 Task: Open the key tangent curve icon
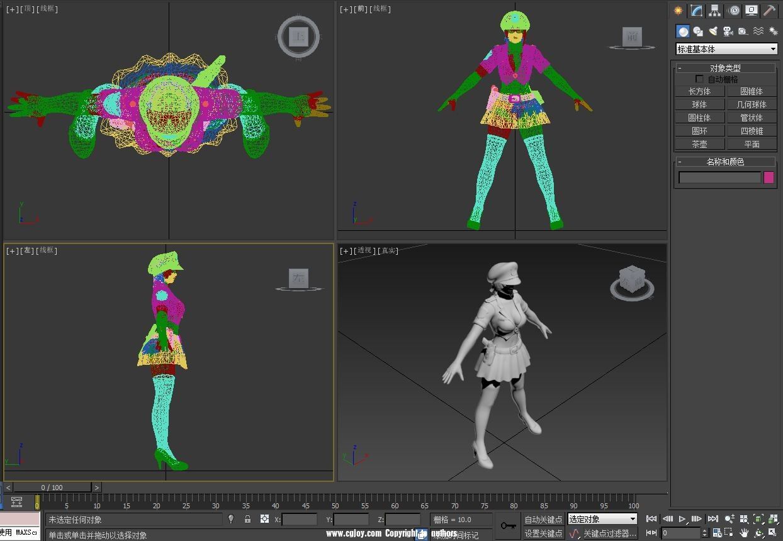point(574,533)
